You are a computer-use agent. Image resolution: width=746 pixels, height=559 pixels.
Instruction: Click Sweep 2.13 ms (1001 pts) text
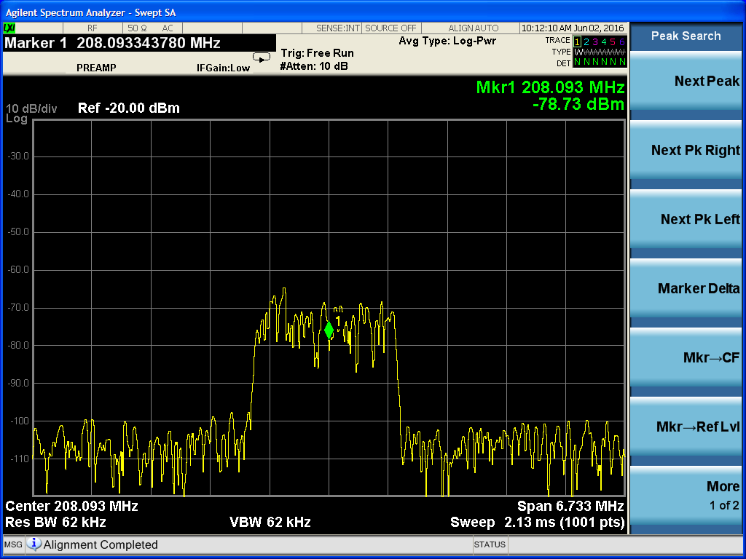click(x=537, y=523)
